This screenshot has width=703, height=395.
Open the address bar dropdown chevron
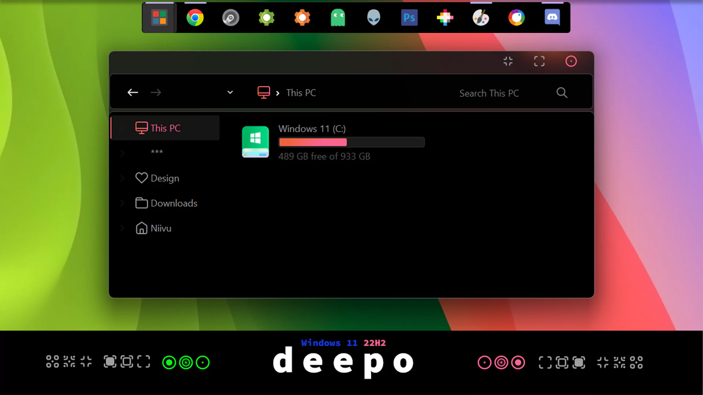pyautogui.click(x=230, y=92)
